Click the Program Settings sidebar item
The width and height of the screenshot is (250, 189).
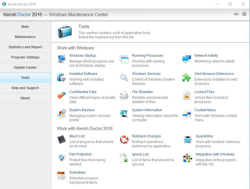tap(25, 57)
